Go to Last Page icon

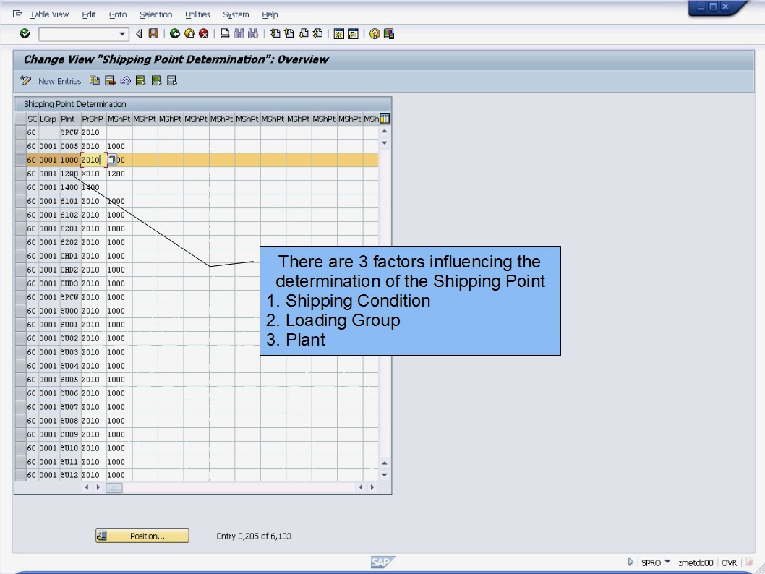(x=317, y=33)
